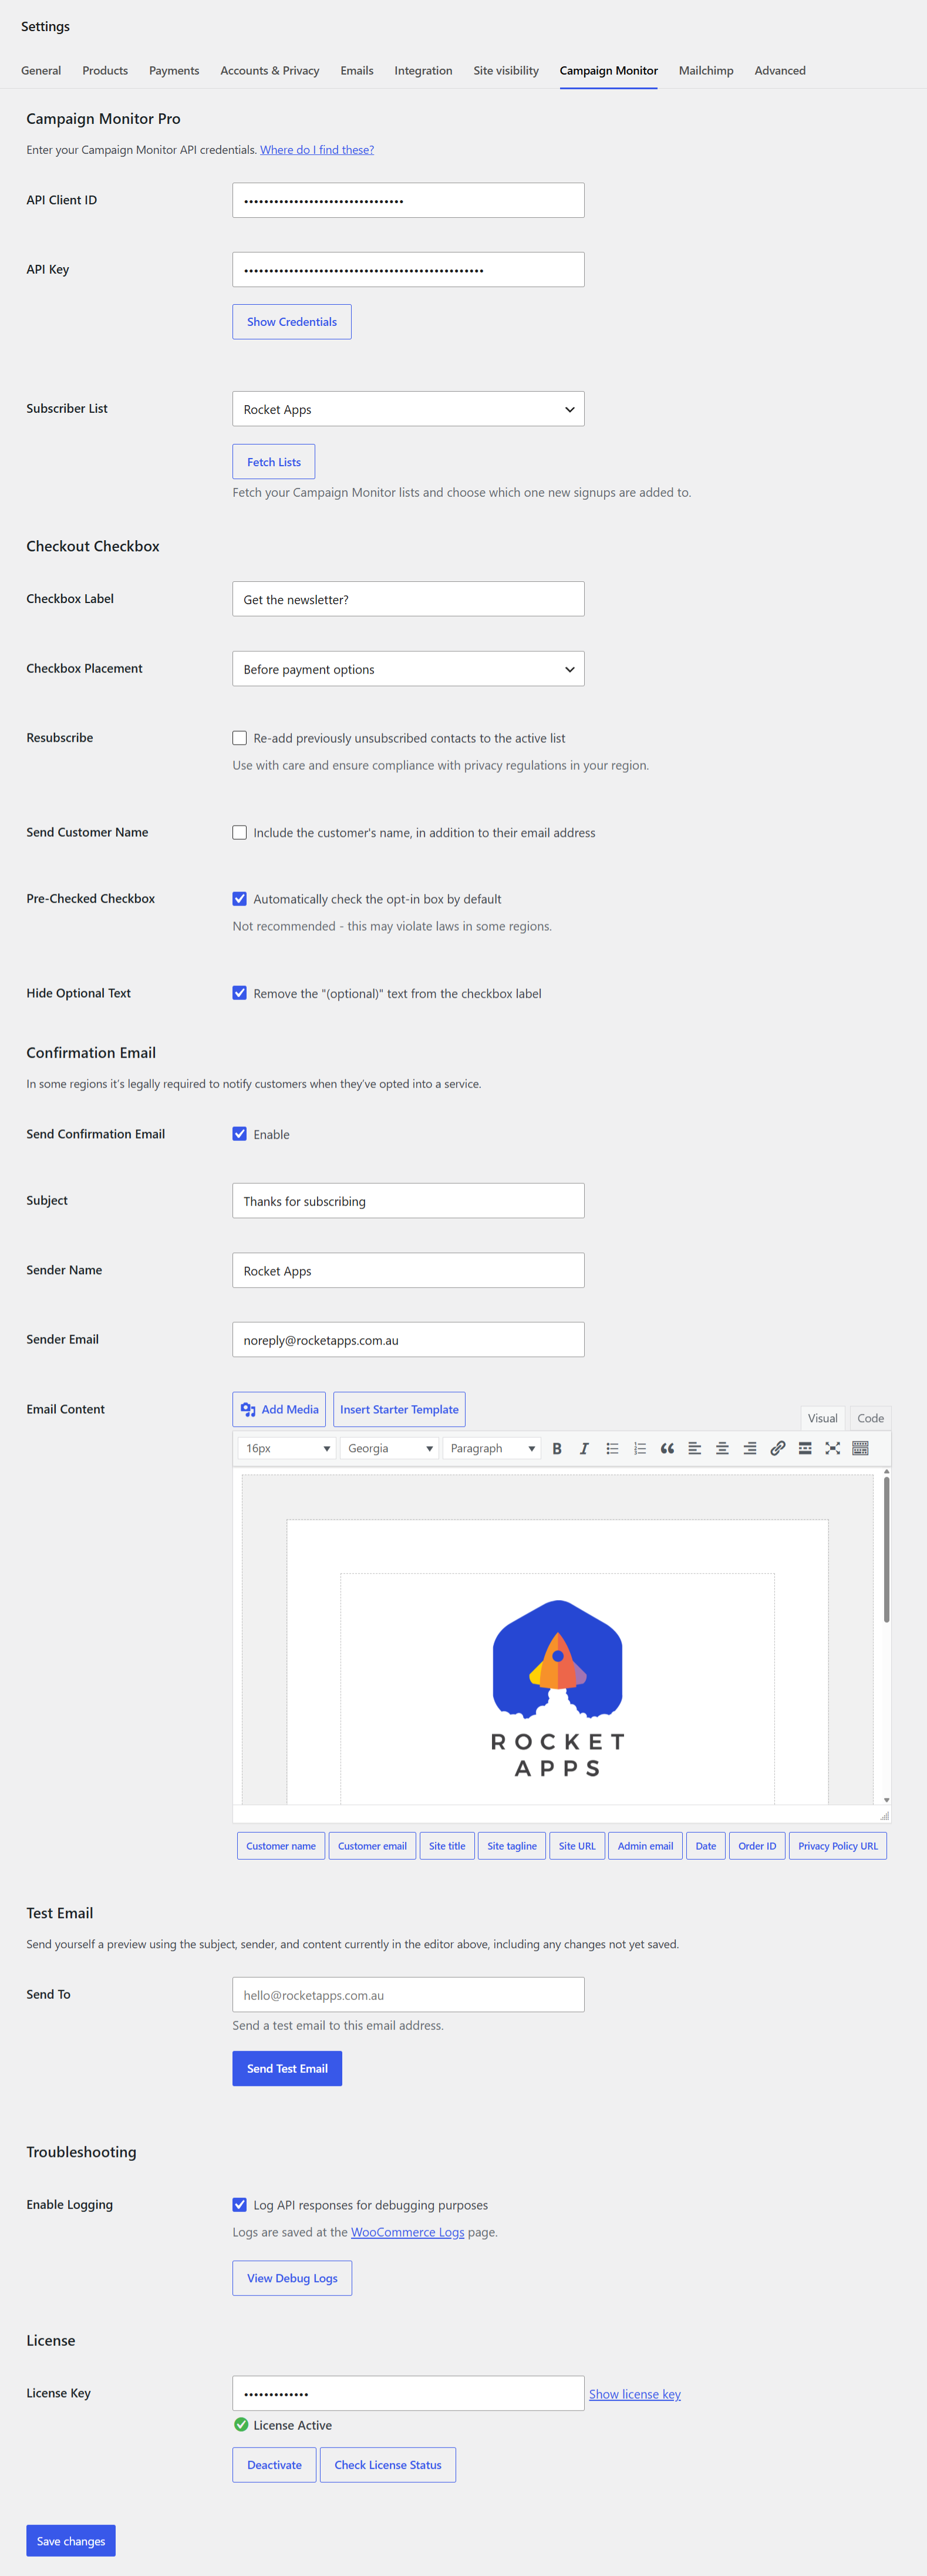Toggle Log API responses checkbox

pos(240,2205)
